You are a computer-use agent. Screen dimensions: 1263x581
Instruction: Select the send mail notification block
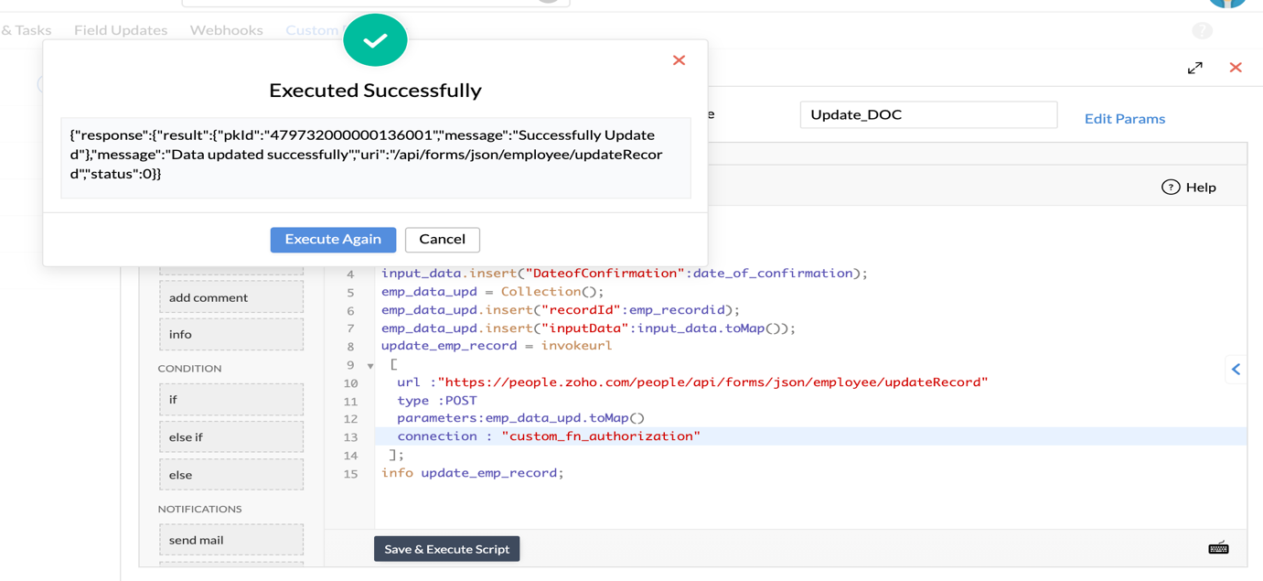[231, 540]
